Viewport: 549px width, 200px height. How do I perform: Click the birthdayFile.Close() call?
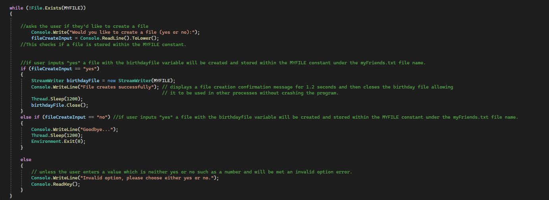pyautogui.click(x=60, y=105)
